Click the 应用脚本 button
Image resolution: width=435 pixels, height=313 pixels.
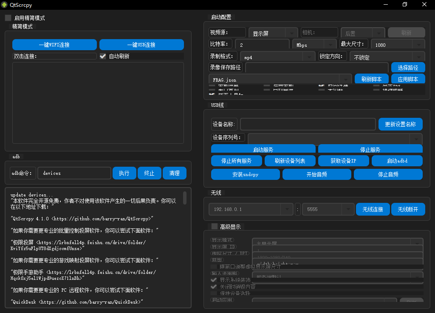(408, 79)
